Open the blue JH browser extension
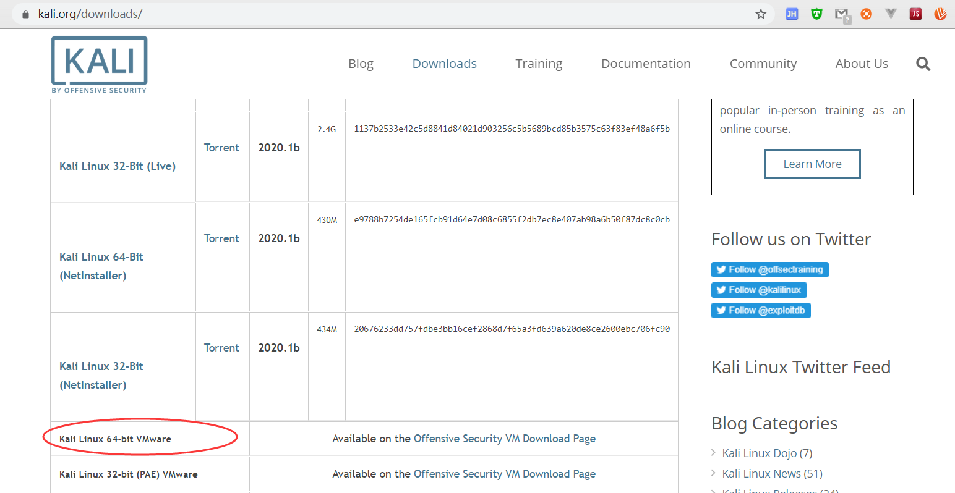 pyautogui.click(x=792, y=14)
